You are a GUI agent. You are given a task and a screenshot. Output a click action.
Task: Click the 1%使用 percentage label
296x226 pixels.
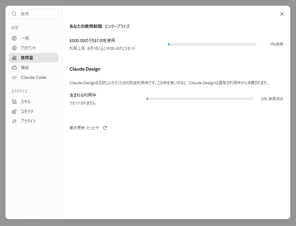(277, 44)
